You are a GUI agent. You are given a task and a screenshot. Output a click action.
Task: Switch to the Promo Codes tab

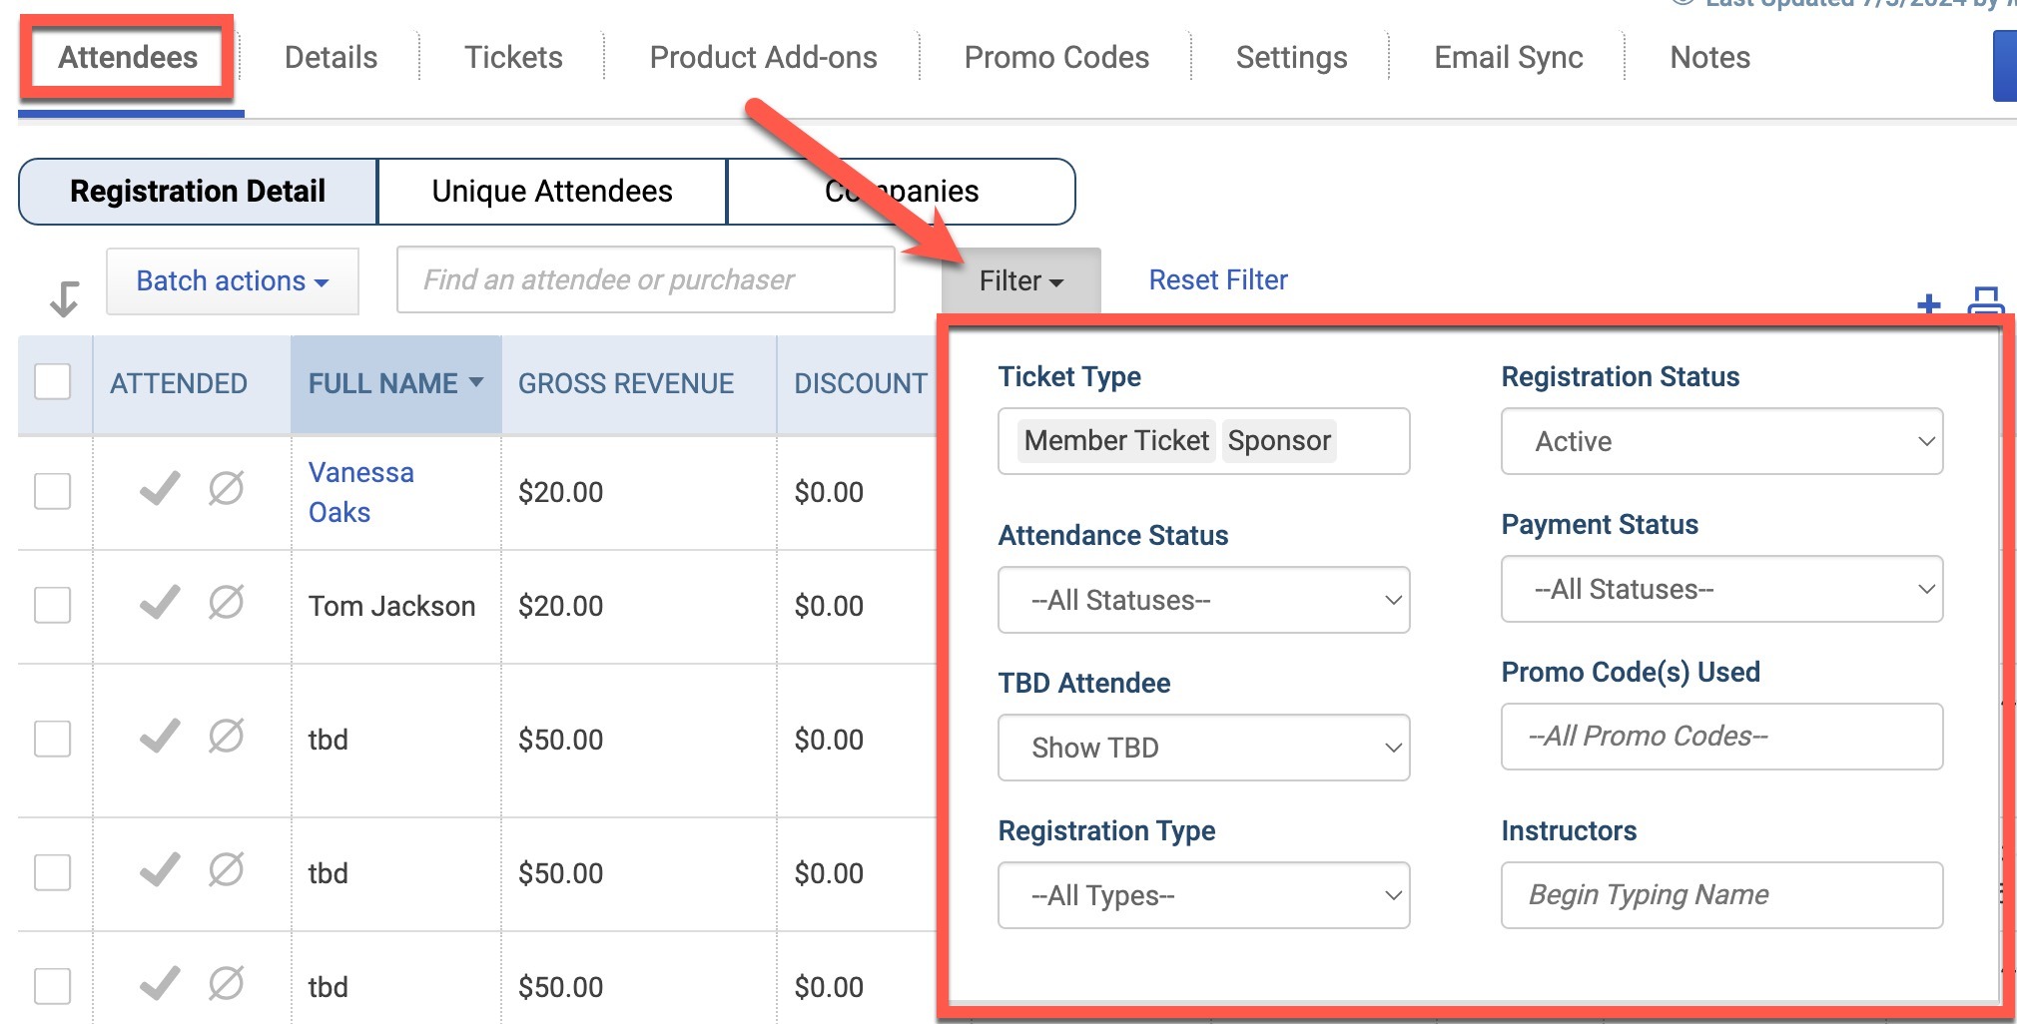coord(1056,58)
